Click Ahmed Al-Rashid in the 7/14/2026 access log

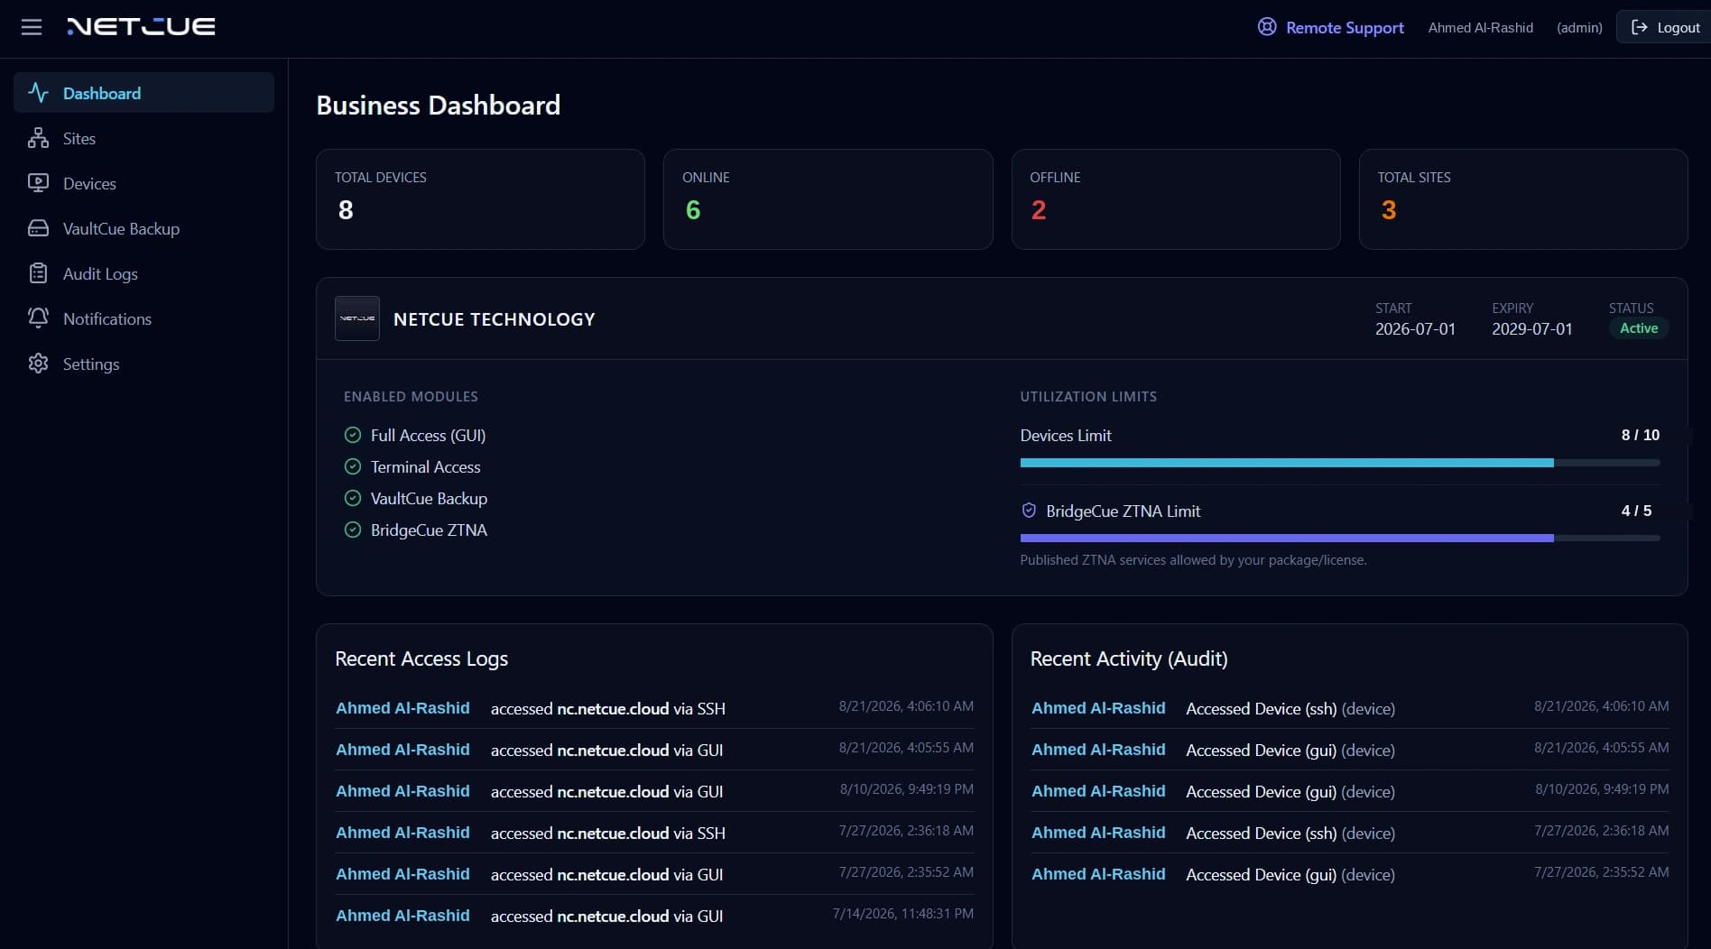pyautogui.click(x=402, y=916)
